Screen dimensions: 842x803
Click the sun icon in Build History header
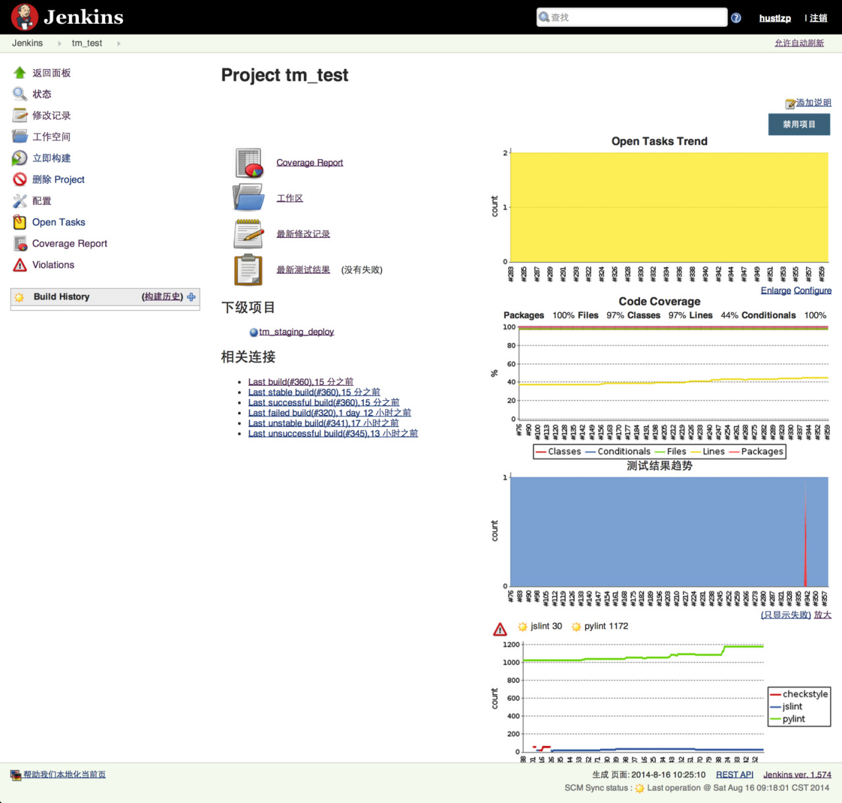click(19, 297)
